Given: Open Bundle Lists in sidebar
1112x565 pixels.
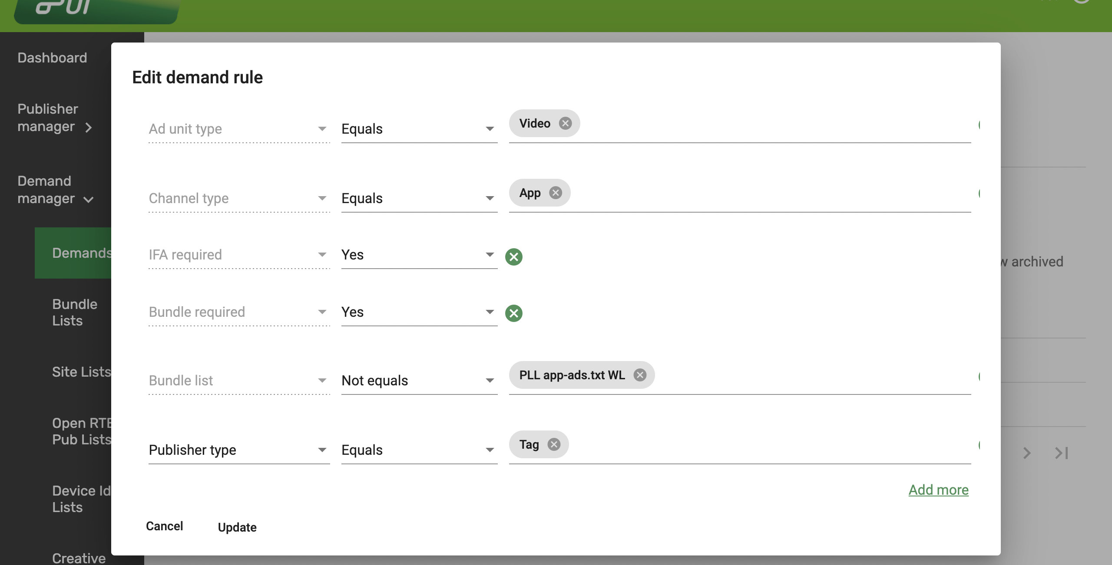Looking at the screenshot, I should point(75,312).
